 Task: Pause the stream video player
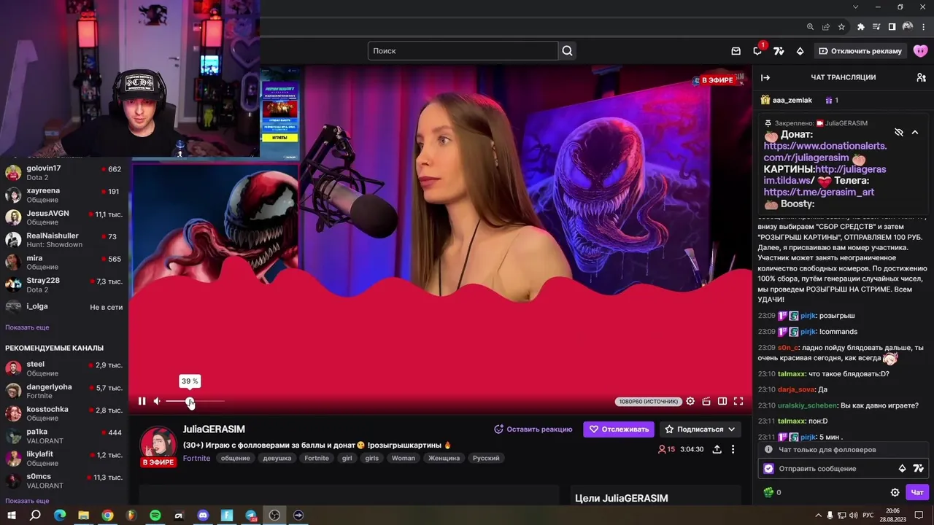[142, 401]
